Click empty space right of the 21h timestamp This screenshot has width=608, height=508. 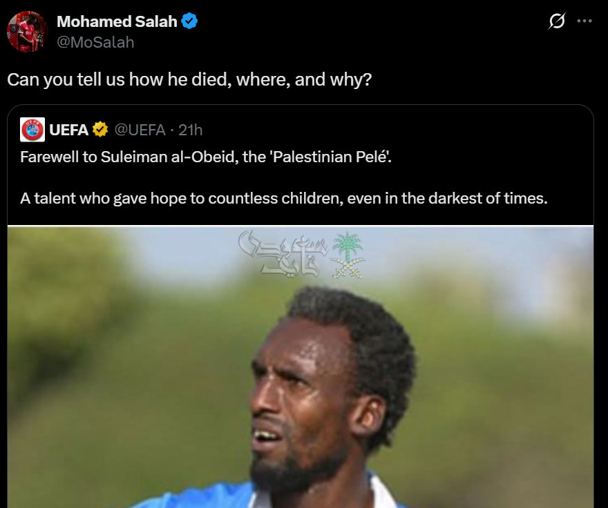[x=388, y=130]
